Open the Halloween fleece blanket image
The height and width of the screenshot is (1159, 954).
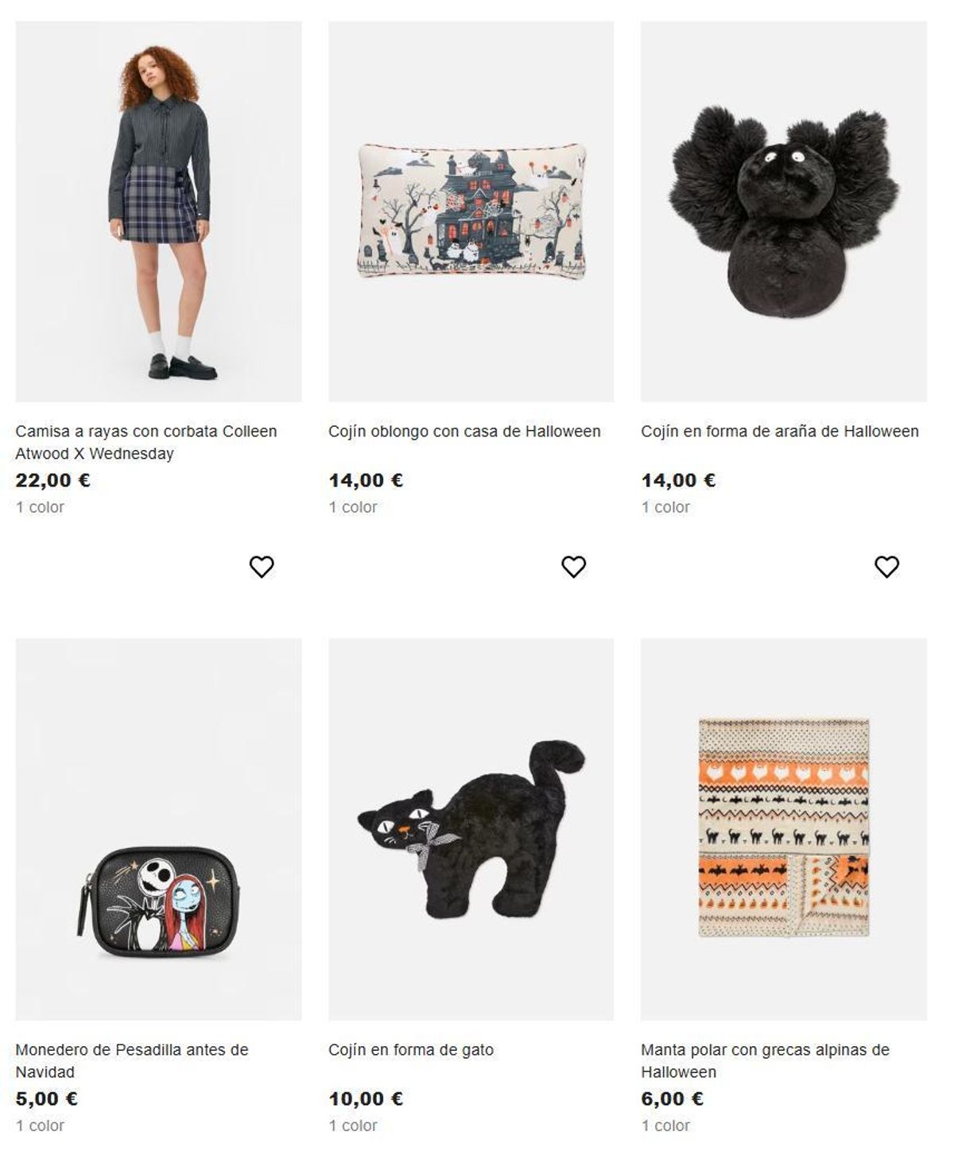click(784, 829)
